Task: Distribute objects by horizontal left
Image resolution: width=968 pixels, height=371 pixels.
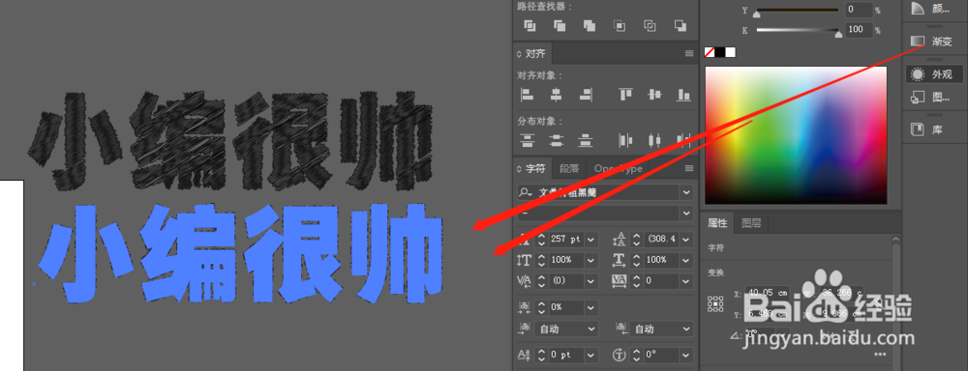Action: (x=625, y=140)
